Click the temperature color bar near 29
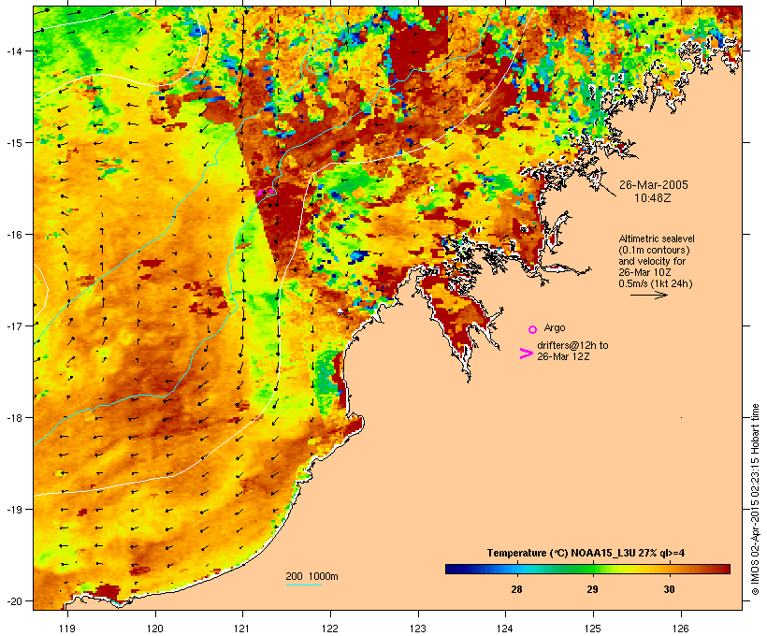The image size is (767, 636). (x=592, y=569)
